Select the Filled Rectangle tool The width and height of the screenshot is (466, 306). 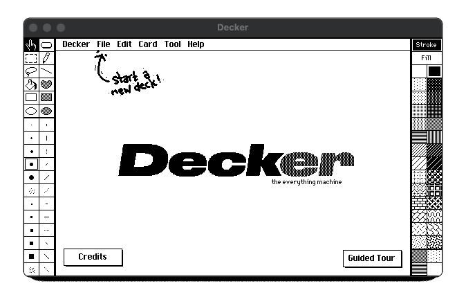(46, 98)
